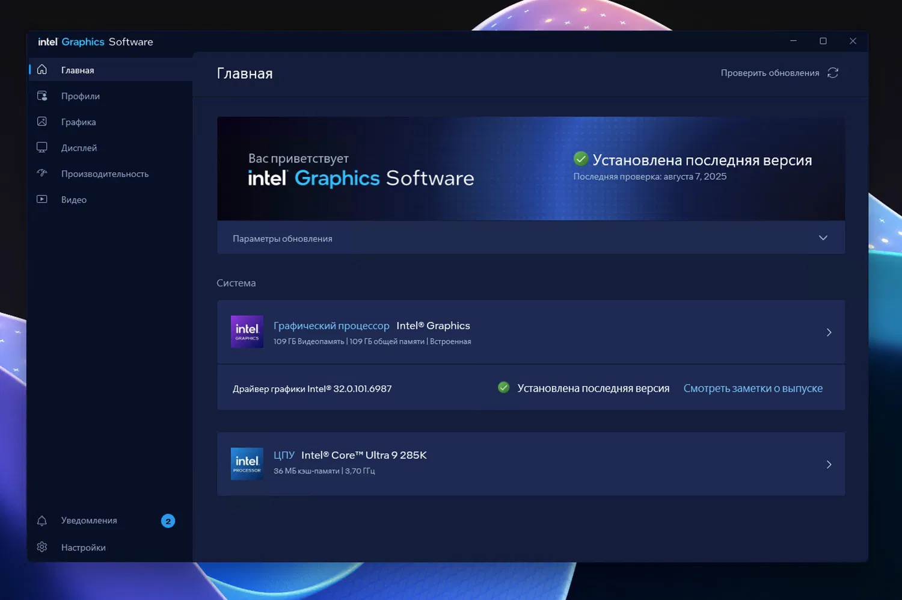Click Проверить обновления

(x=770, y=73)
